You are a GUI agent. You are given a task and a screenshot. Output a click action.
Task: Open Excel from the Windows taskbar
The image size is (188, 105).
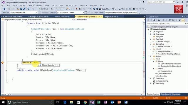99,102
